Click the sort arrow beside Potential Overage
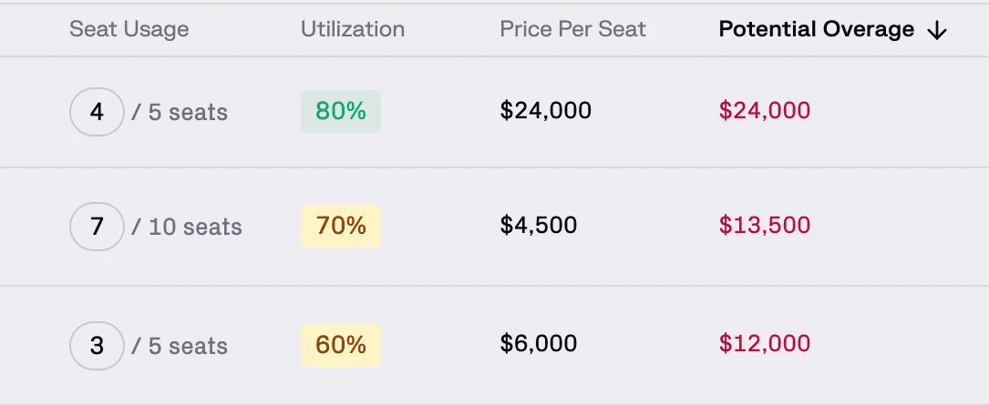 (x=937, y=31)
